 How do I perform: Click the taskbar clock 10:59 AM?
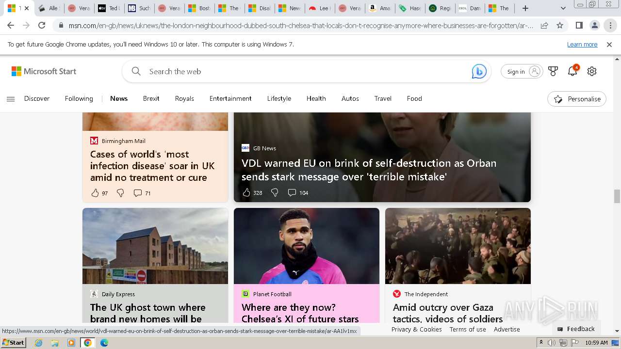596,343
